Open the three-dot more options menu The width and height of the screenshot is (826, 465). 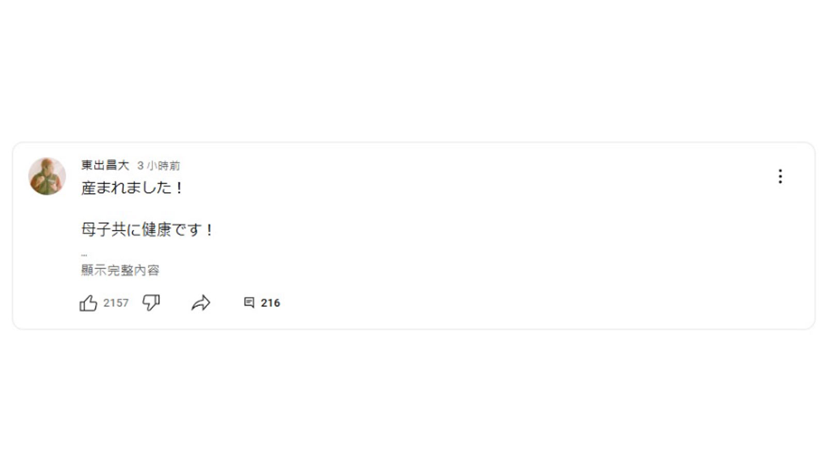pyautogui.click(x=780, y=176)
